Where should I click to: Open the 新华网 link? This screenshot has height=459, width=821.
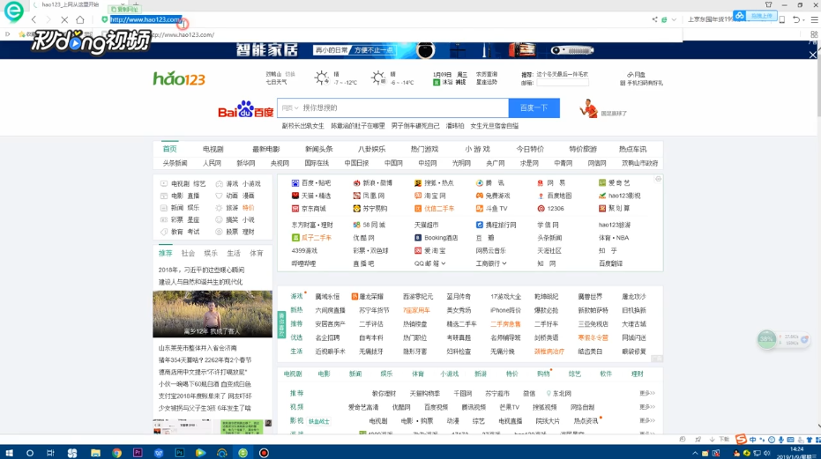pyautogui.click(x=245, y=163)
